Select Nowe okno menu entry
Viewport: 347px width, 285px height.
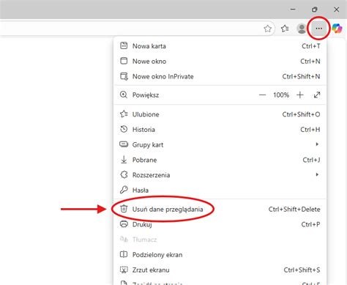(x=220, y=61)
